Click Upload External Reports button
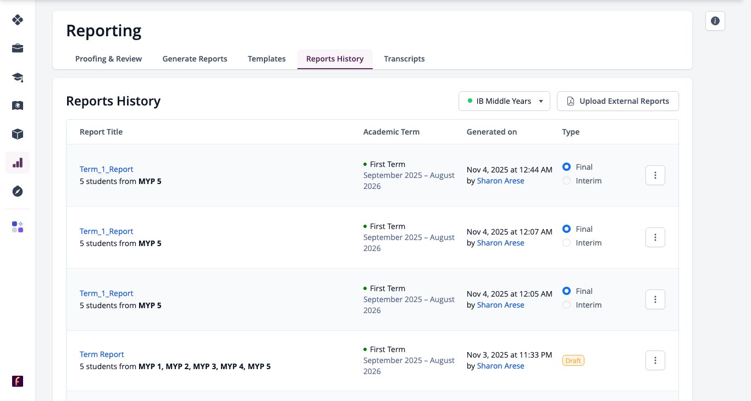The width and height of the screenshot is (751, 401). coord(618,101)
